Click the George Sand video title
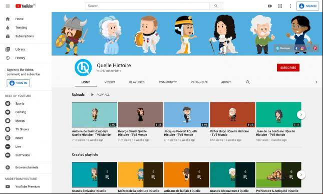Image resolution: width=323 pixels, height=194 pixels. pos(132,133)
